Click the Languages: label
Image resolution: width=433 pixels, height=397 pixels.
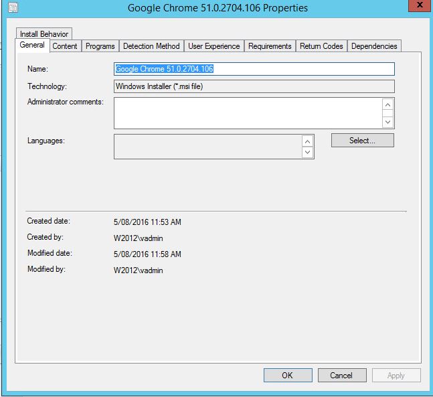(46, 141)
